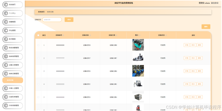The image size is (222, 111).
Task: Click the 管理员 admin user label
Action: tap(204, 3)
